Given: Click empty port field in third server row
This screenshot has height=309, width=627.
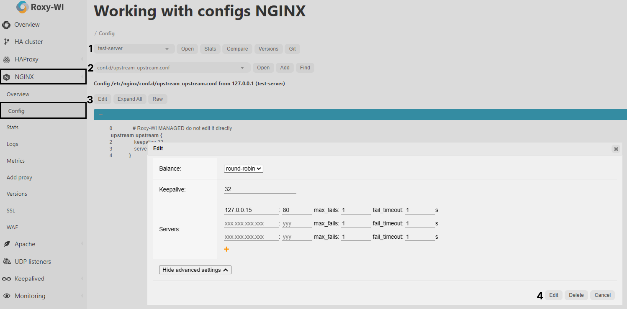Looking at the screenshot, I should 297,237.
